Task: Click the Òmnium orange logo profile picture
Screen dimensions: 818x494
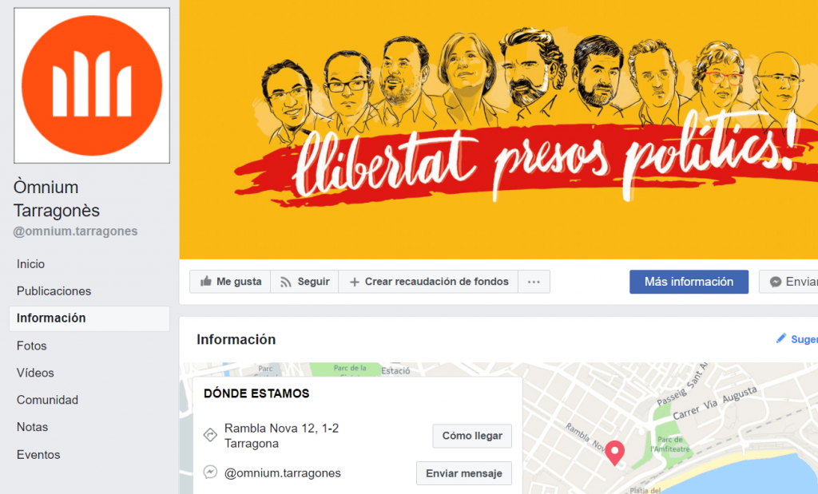Action: point(92,85)
